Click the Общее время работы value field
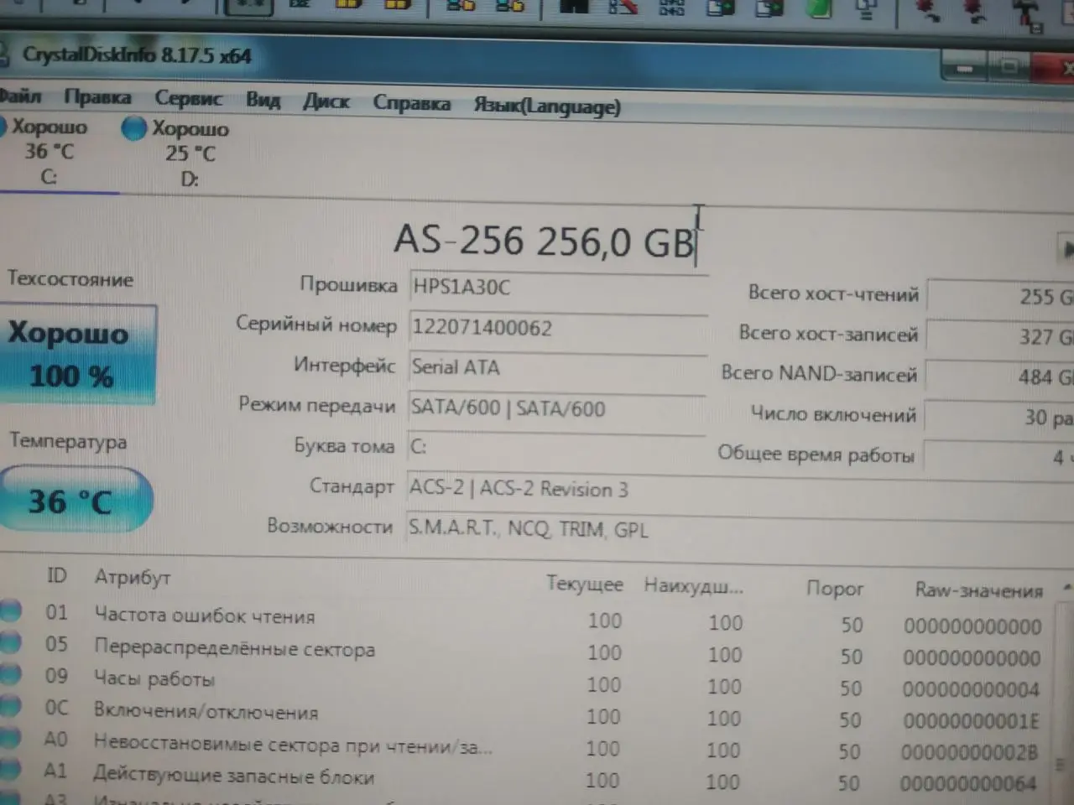Image resolution: width=1074 pixels, height=805 pixels. 998,458
